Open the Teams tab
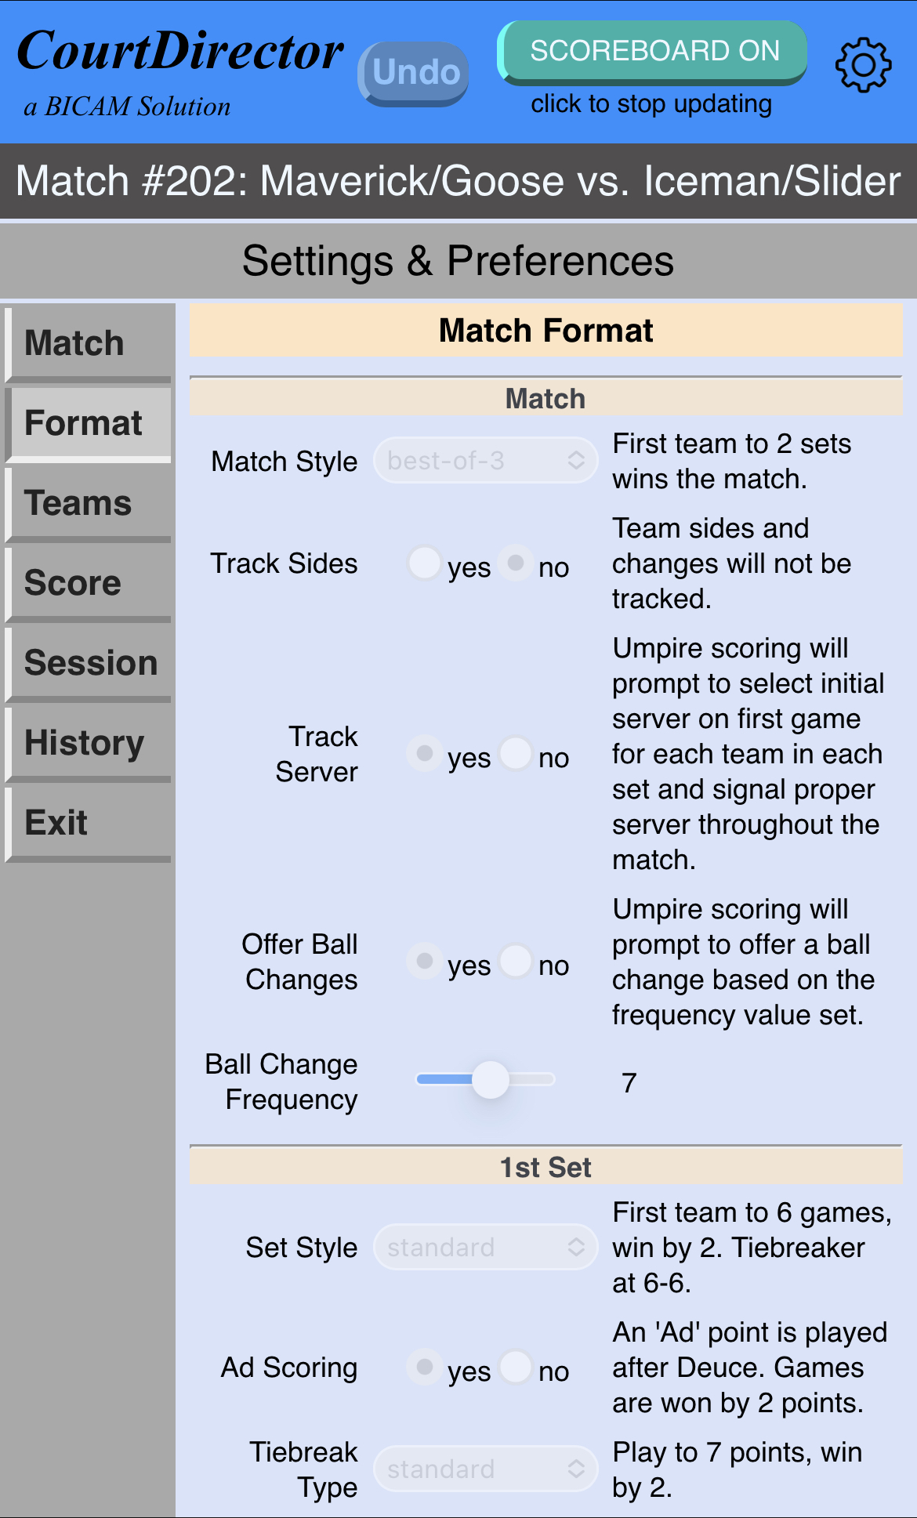Screen dimensions: 917x1518 coord(89,503)
